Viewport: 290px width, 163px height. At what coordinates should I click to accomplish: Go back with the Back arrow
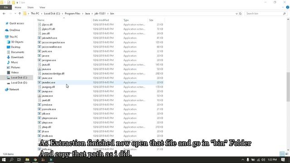4,14
